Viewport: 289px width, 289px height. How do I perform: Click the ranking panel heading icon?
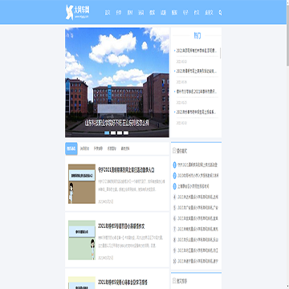click(174, 151)
